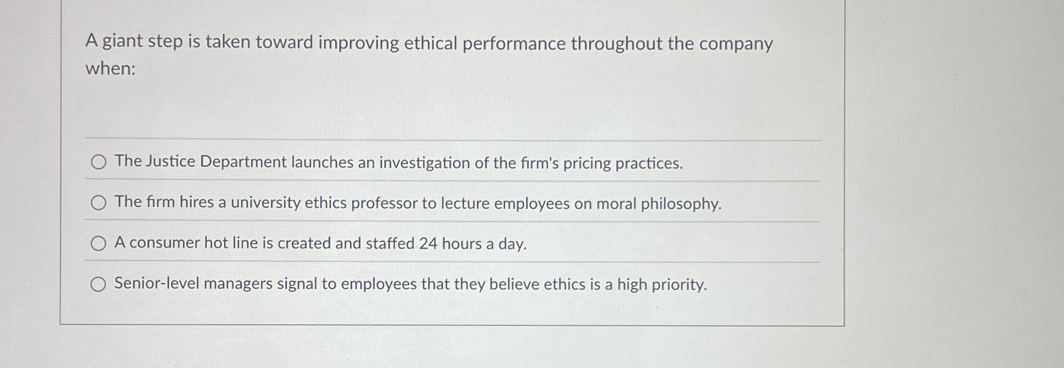
Task: Click the word 'when:' in the question
Action: (x=109, y=70)
